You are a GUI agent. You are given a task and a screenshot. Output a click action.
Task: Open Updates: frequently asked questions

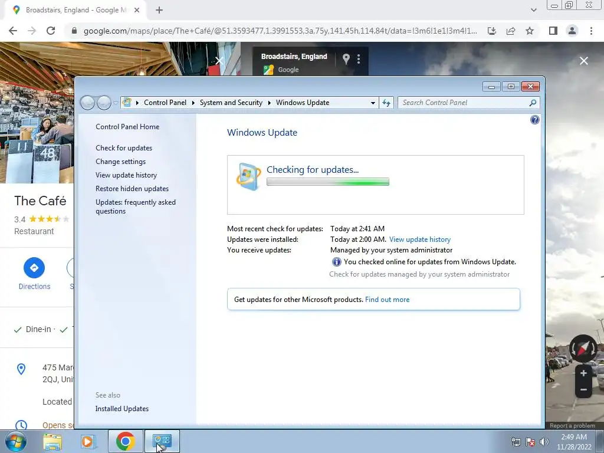tap(136, 206)
